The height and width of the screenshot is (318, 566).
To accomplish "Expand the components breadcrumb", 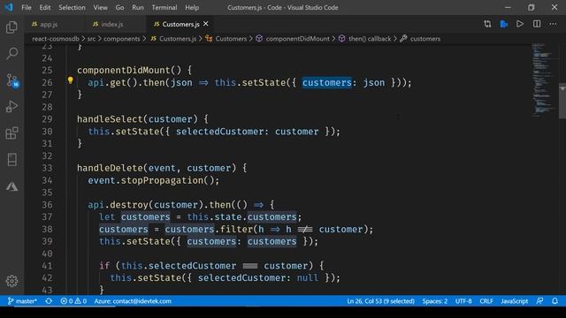I will (x=122, y=39).
